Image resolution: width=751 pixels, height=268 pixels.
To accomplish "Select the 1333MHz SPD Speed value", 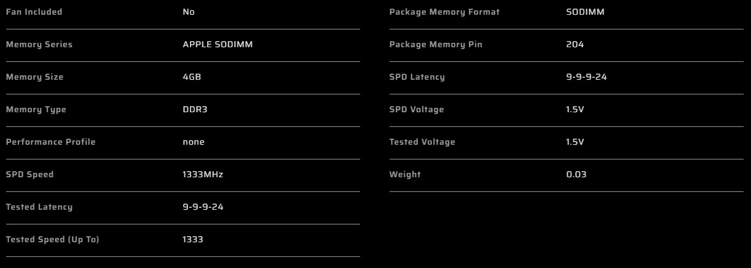I will tap(203, 175).
